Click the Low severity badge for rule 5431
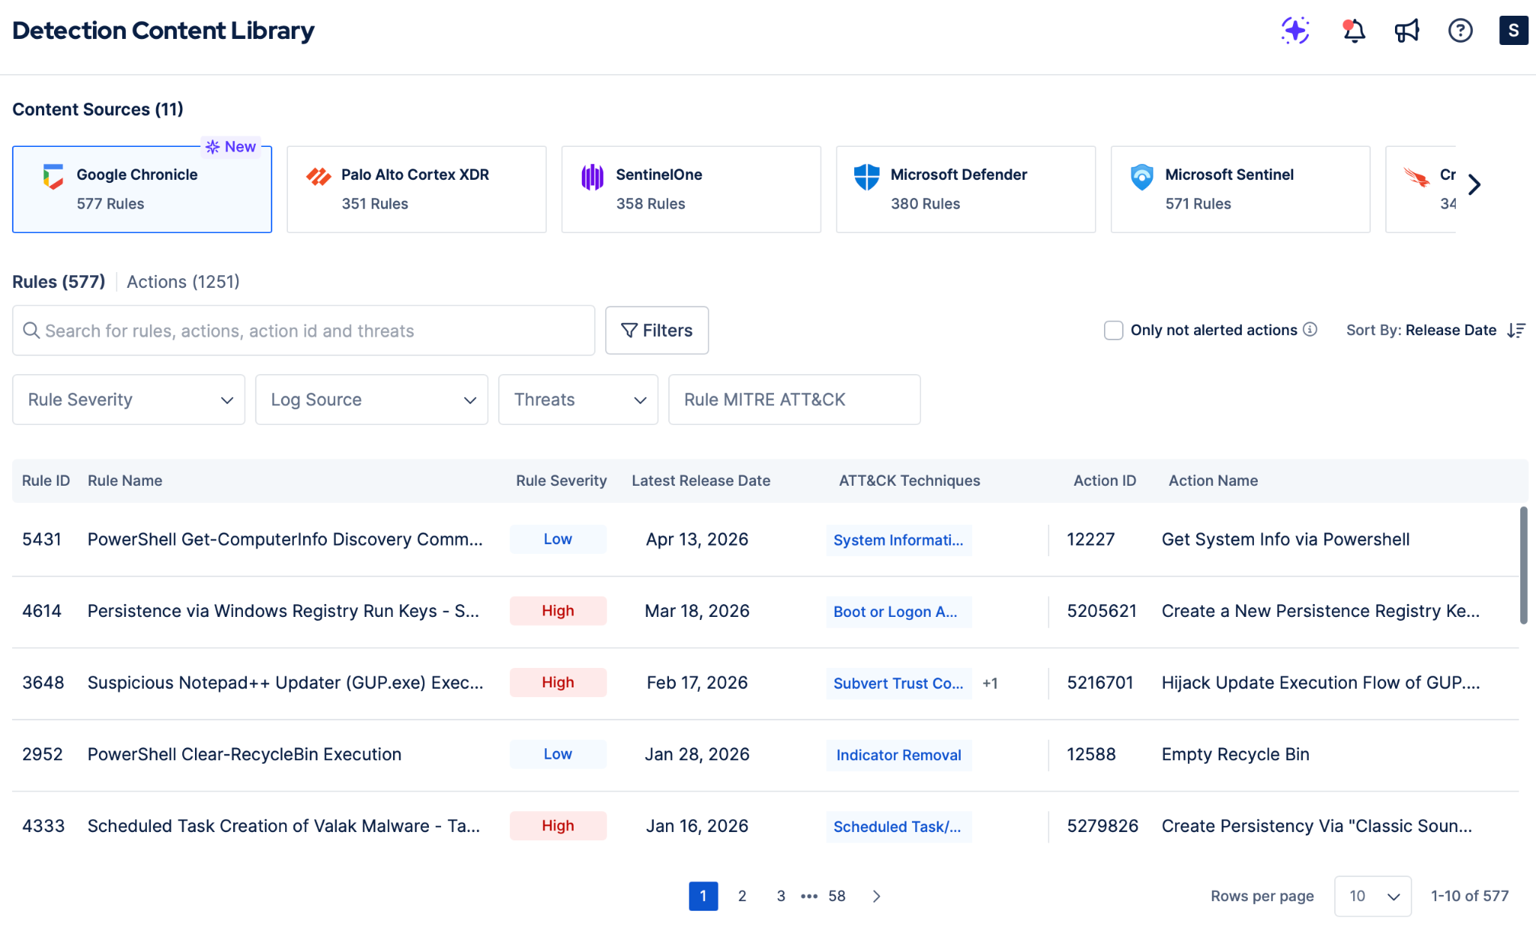The image size is (1536, 928). [558, 539]
